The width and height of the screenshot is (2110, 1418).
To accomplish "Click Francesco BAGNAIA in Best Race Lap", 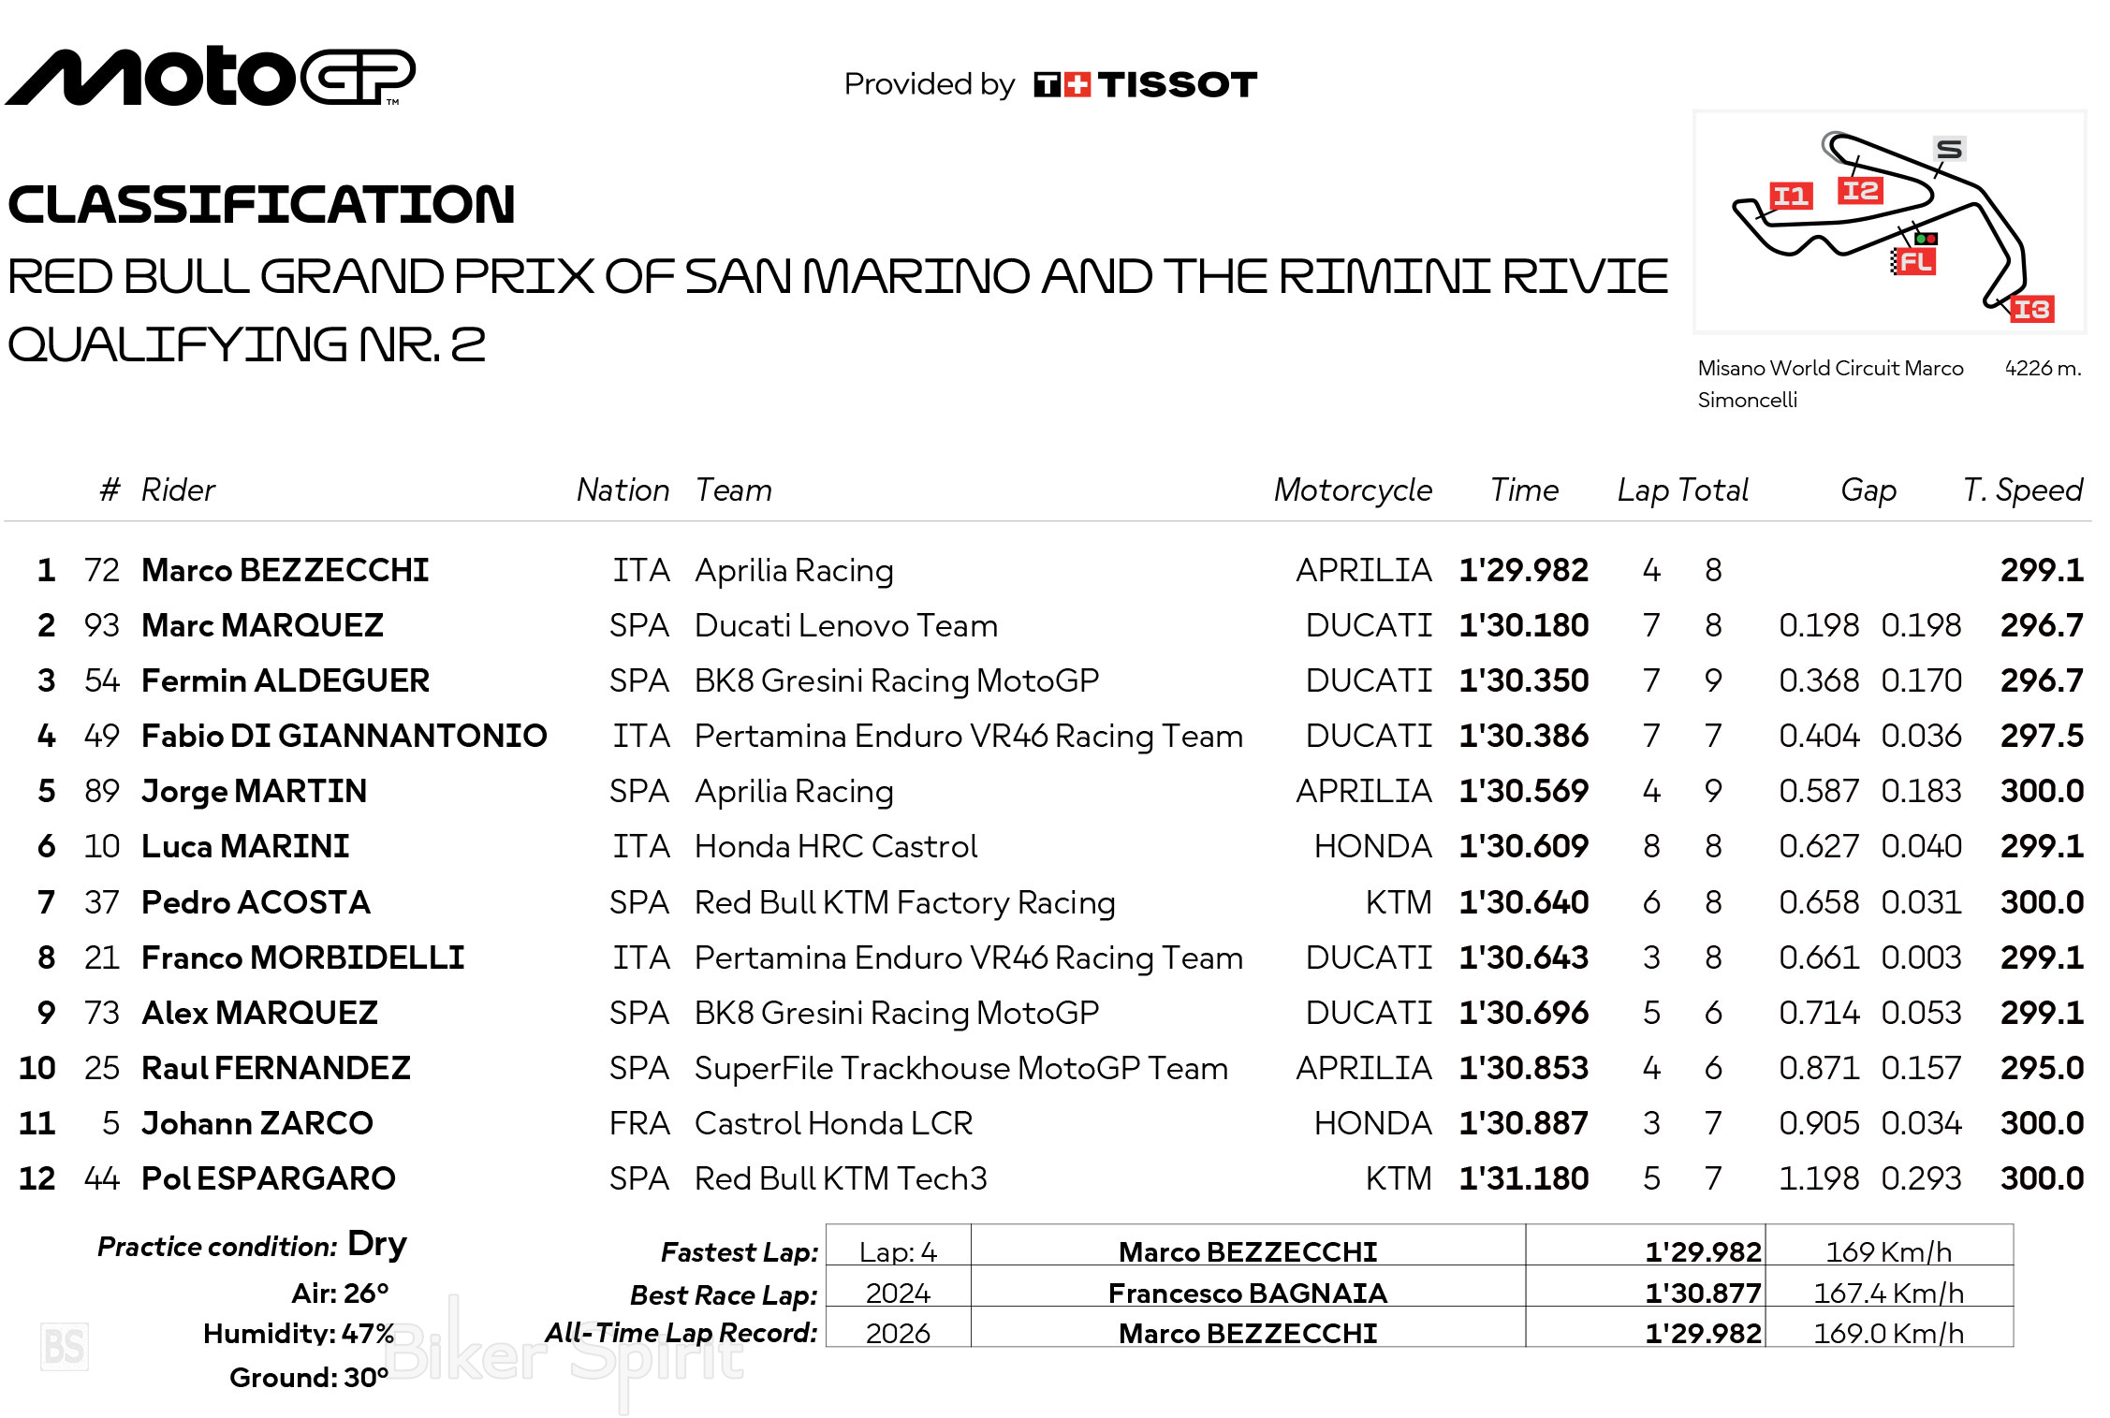I will [x=1248, y=1294].
